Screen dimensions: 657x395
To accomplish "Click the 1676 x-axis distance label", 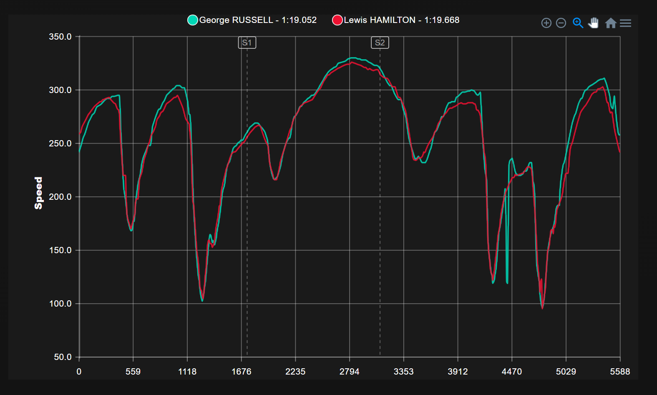I will (242, 372).
